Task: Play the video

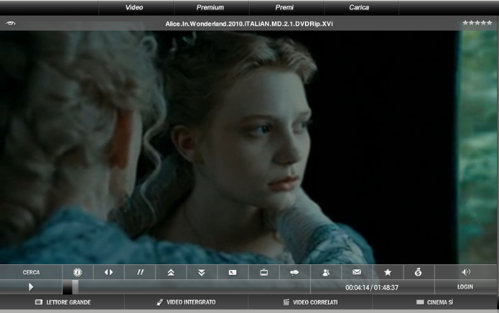Action: pyautogui.click(x=31, y=287)
